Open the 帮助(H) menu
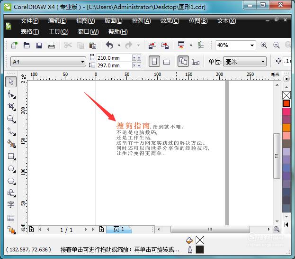The image size is (295, 259). pyautogui.click(x=118, y=31)
